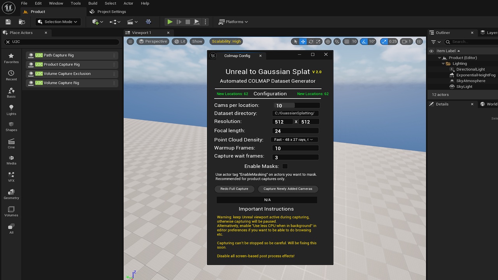
Task: Open scale snap 0.25 value
Action: [393, 42]
